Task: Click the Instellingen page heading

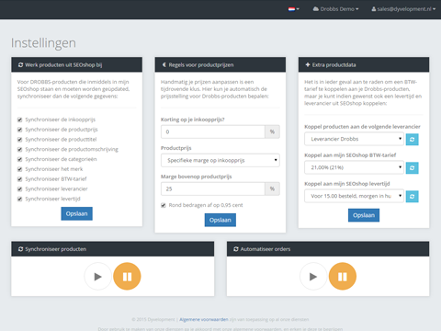Action: tap(43, 43)
